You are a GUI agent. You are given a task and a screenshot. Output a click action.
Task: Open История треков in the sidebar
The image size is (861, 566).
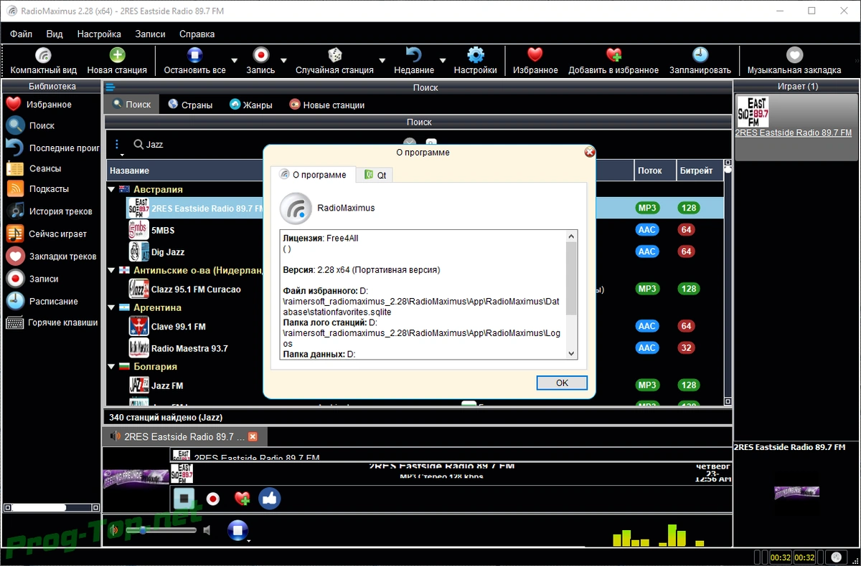coord(50,211)
